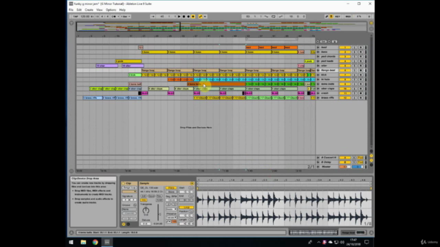The image size is (440, 247).
Task: Click the Master track name
Action: click(326, 167)
